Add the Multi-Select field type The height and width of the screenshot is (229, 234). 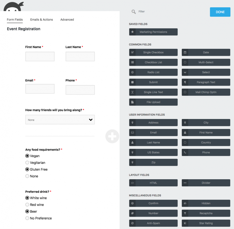coord(206,62)
